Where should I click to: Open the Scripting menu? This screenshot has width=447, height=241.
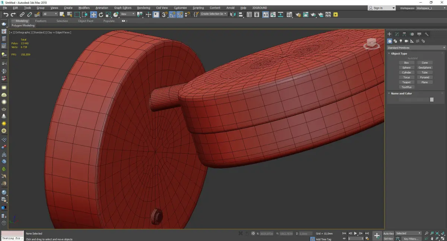[198, 8]
